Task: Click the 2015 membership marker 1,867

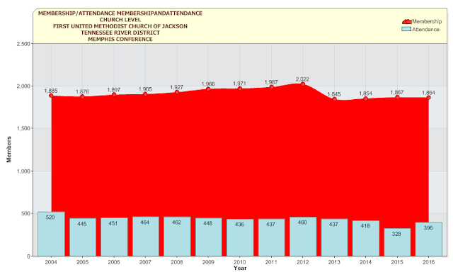Action: pyautogui.click(x=398, y=97)
